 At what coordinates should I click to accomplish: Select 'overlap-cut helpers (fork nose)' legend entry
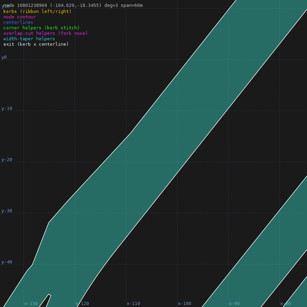[x=45, y=33]
